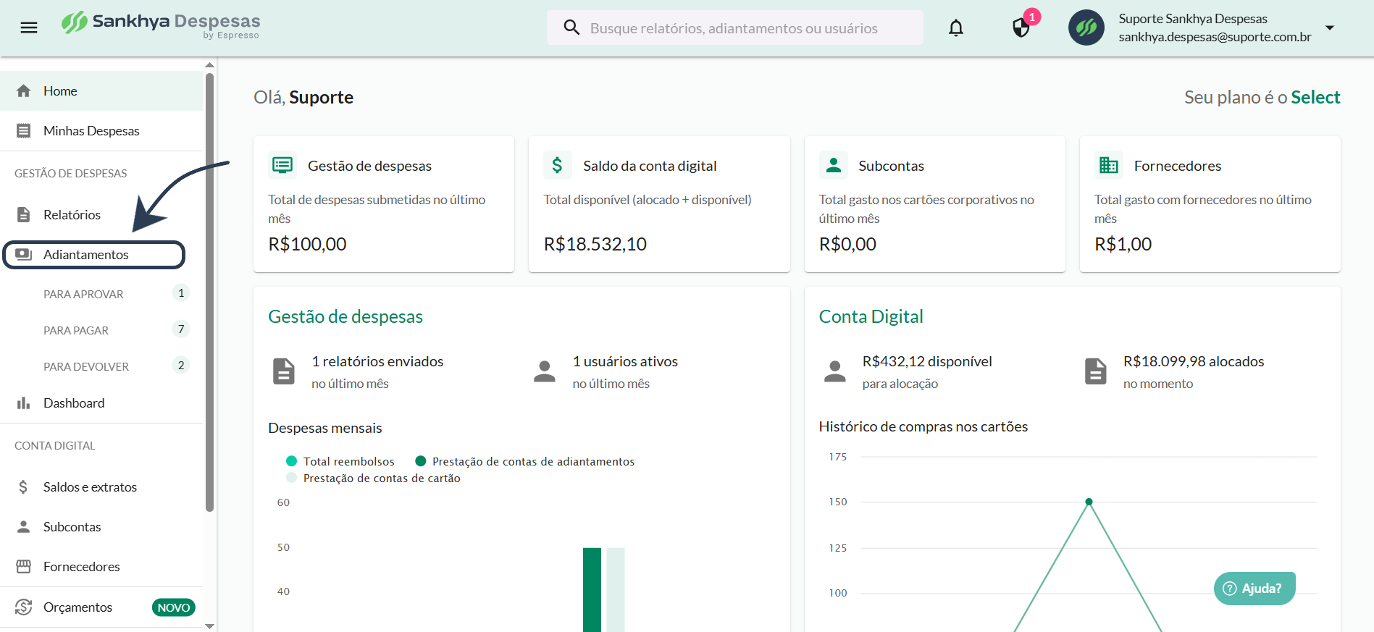Image resolution: width=1374 pixels, height=632 pixels.
Task: Search reports, advances or users field
Action: 735,28
